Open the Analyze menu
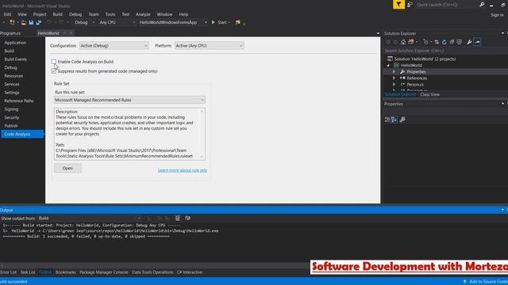 tap(143, 14)
